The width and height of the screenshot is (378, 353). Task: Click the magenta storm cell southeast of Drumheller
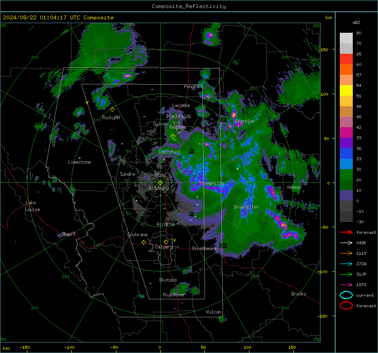point(283,225)
